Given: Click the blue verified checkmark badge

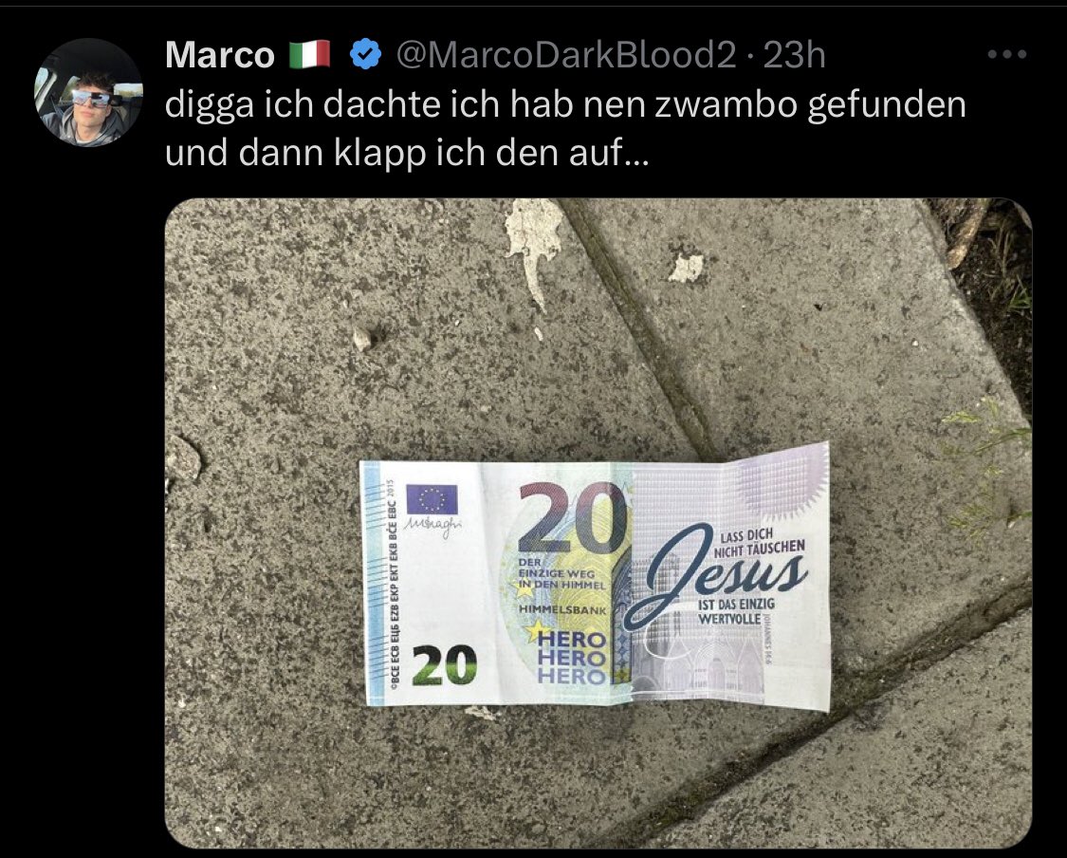Looking at the screenshot, I should click(x=365, y=54).
